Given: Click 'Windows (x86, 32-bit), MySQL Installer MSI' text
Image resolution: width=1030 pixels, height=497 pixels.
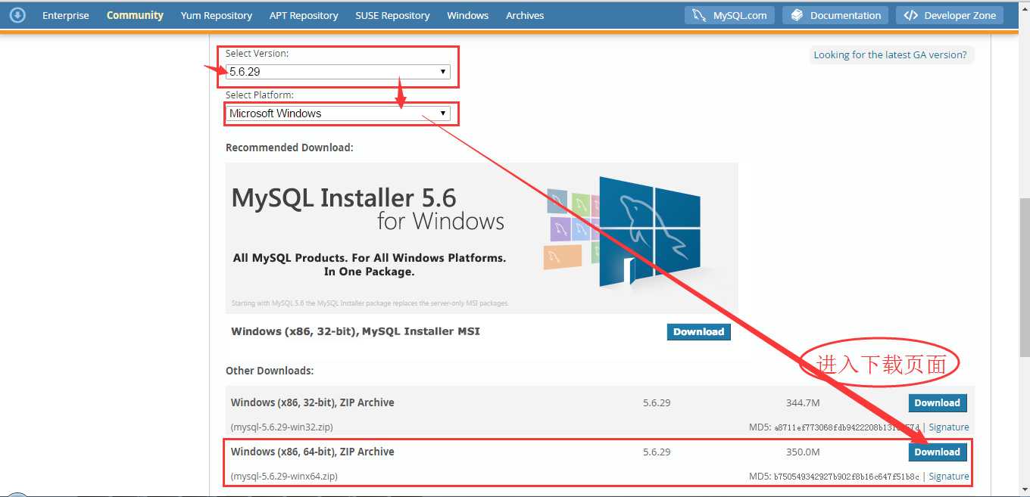Looking at the screenshot, I should click(x=355, y=331).
